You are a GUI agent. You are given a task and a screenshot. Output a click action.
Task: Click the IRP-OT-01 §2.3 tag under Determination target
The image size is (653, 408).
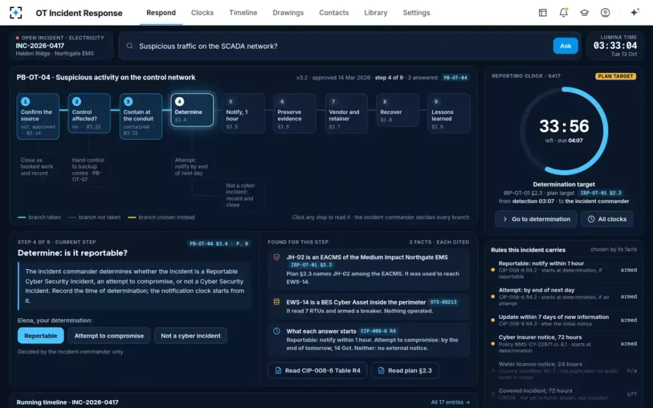point(601,193)
